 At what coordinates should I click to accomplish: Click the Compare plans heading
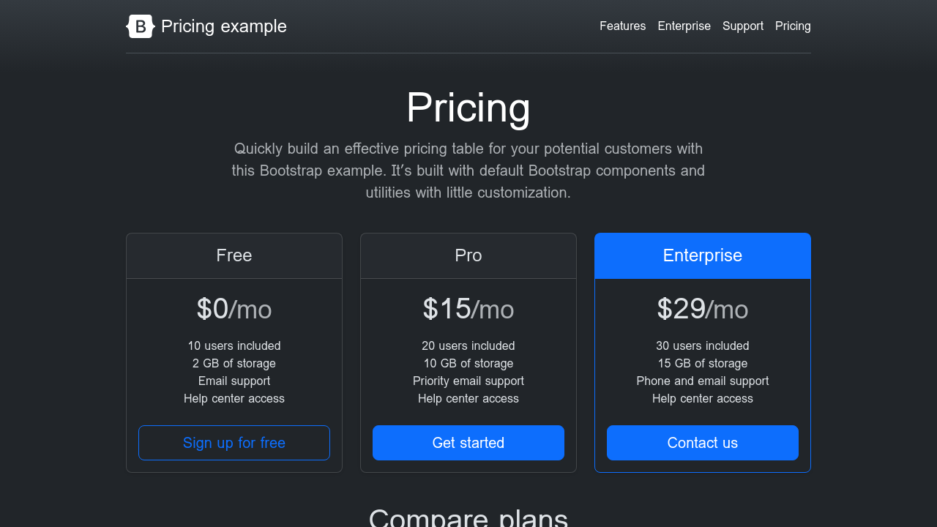[468, 517]
